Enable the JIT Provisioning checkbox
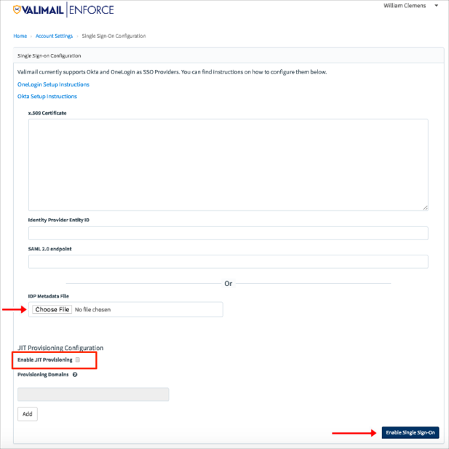Image resolution: width=449 pixels, height=449 pixels. (x=78, y=360)
